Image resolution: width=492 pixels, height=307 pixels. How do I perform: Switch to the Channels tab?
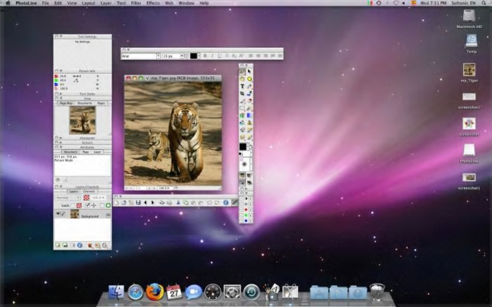(x=90, y=191)
